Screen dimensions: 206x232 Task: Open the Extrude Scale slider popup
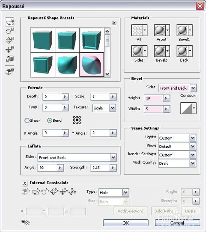click(x=113, y=97)
